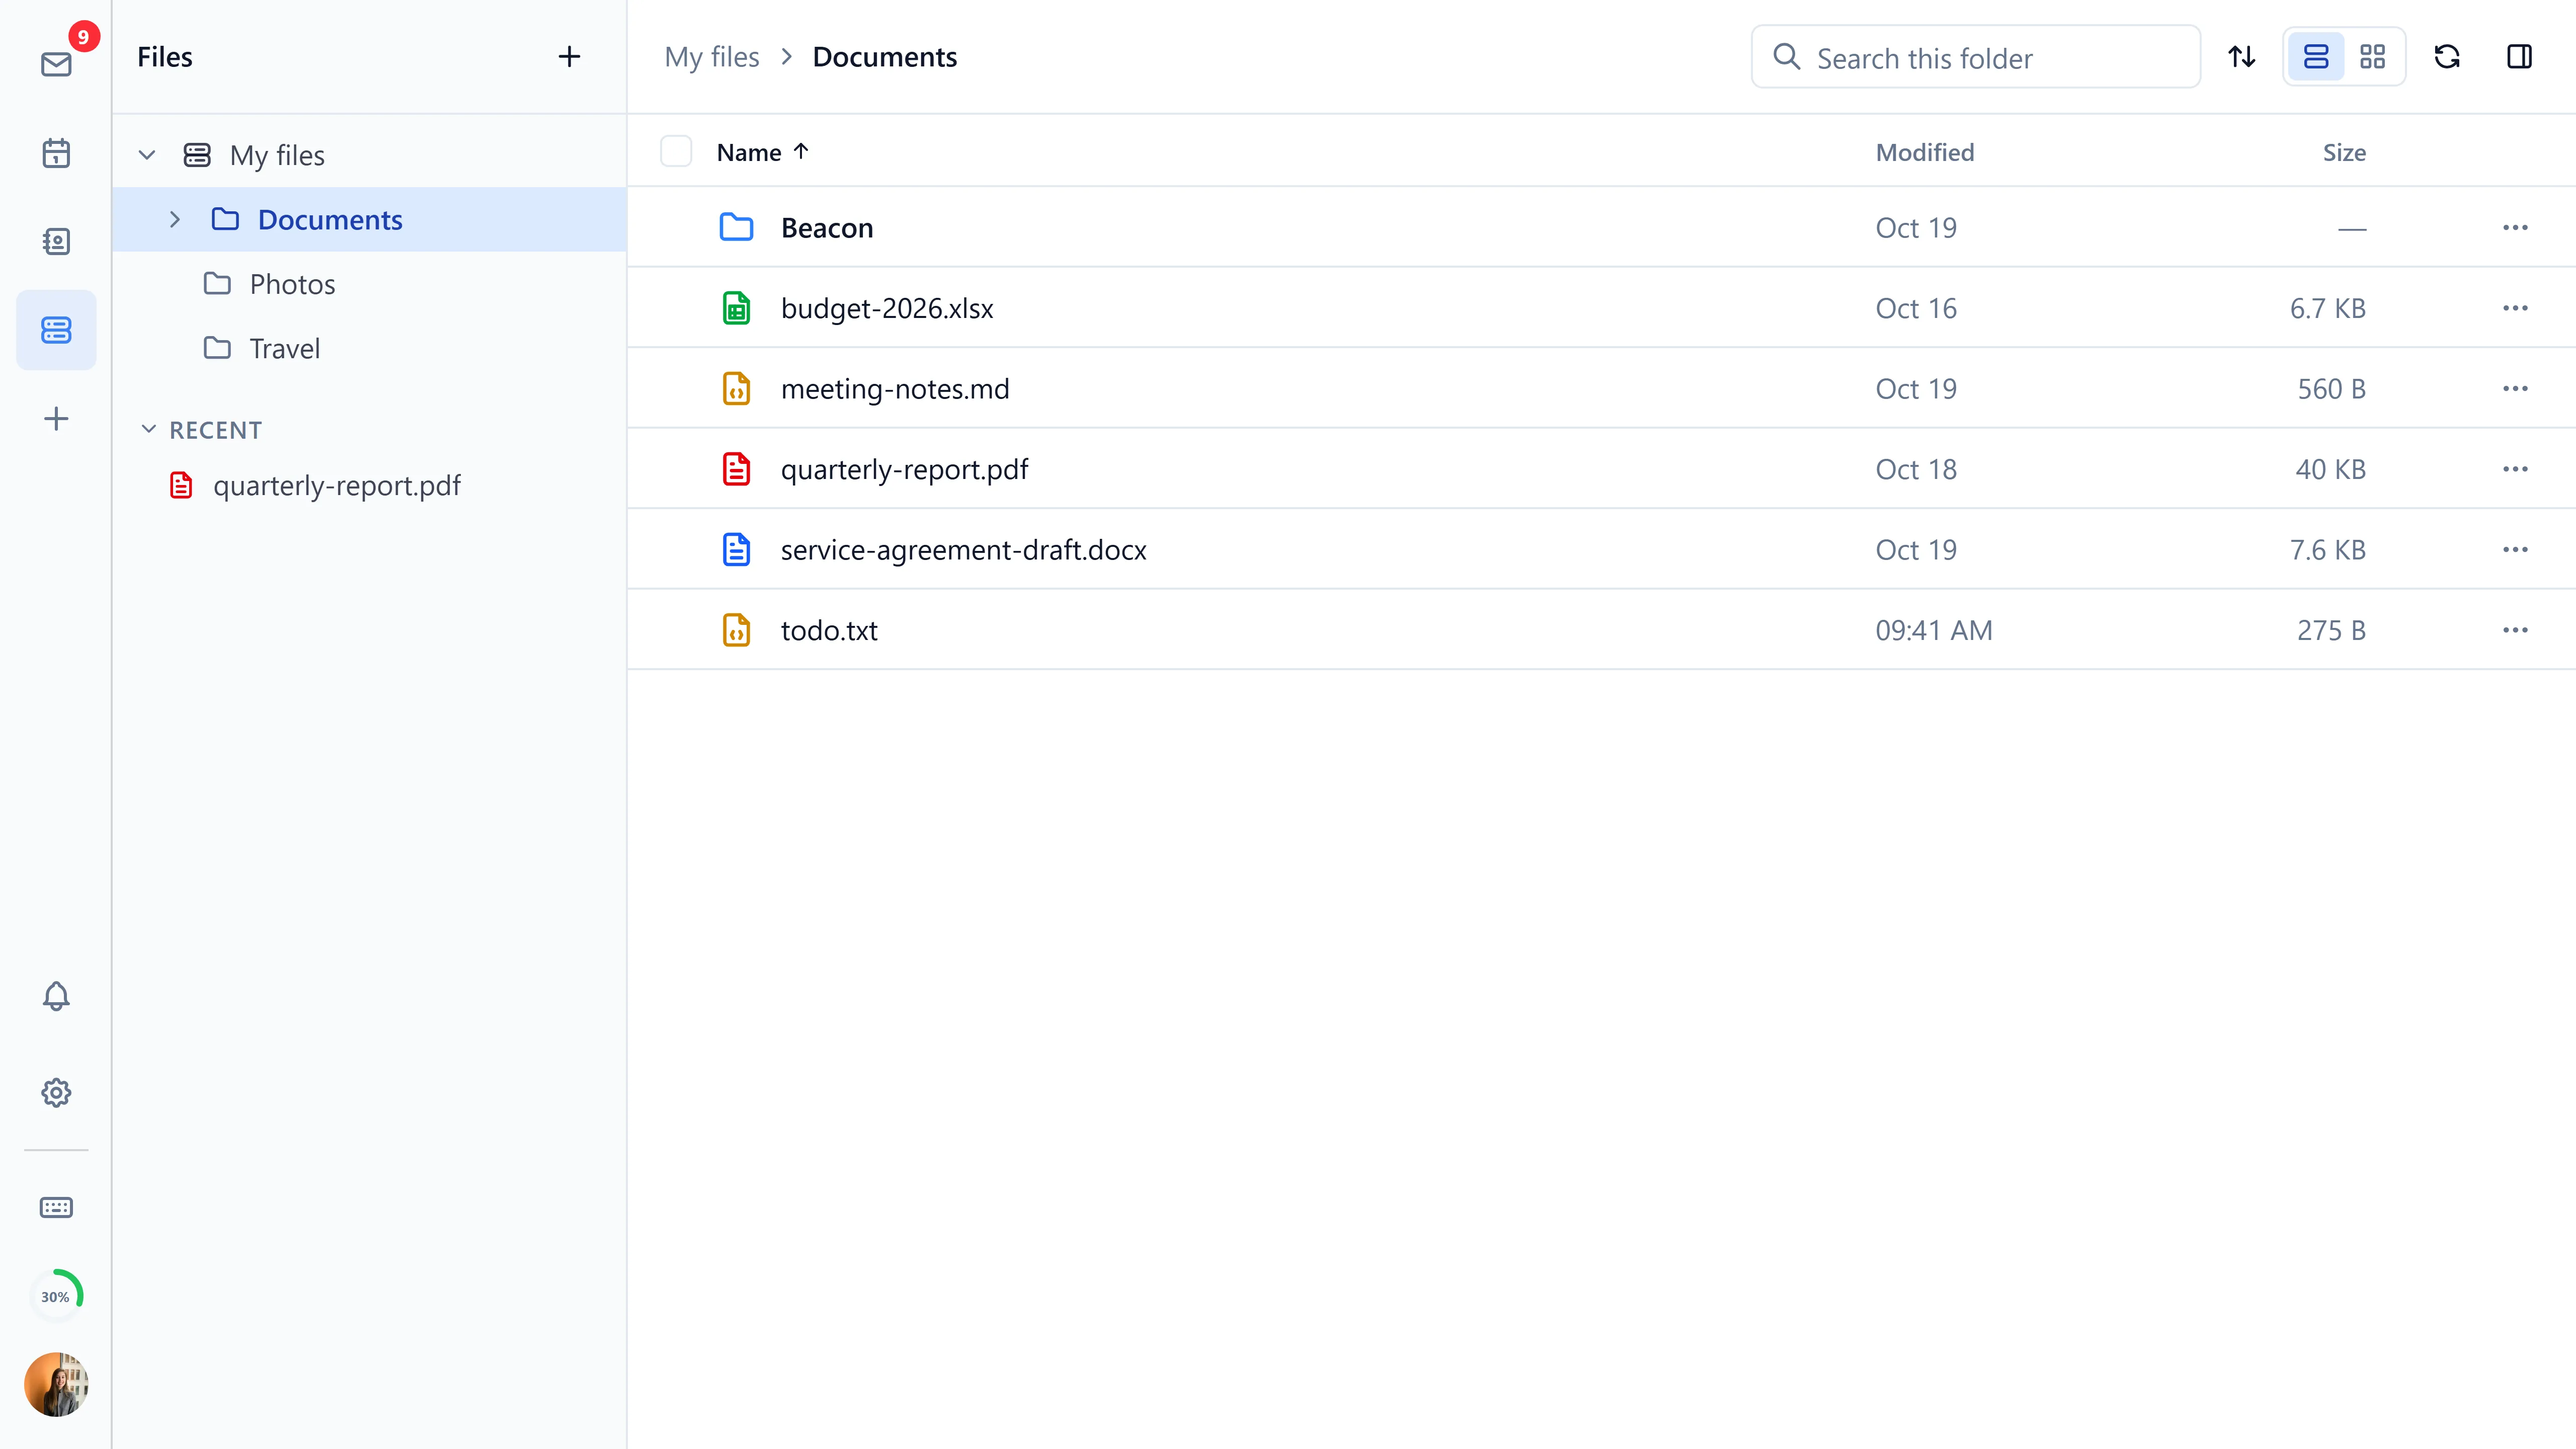
Task: Open the Mail app with 9 unread
Action: 56,64
